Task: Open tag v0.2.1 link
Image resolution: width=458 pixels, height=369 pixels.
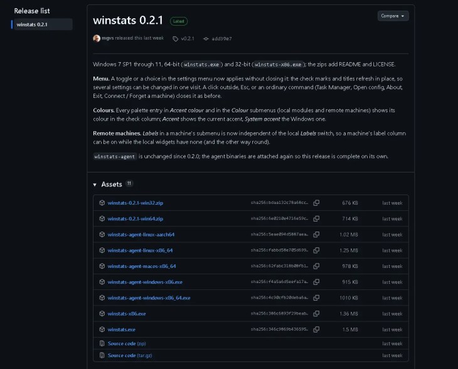Action: coord(188,38)
